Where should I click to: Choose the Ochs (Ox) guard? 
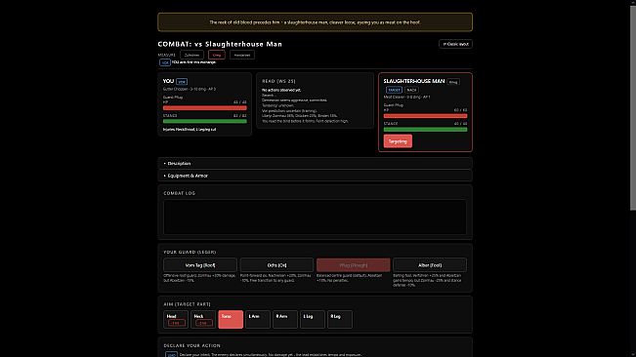click(x=276, y=265)
